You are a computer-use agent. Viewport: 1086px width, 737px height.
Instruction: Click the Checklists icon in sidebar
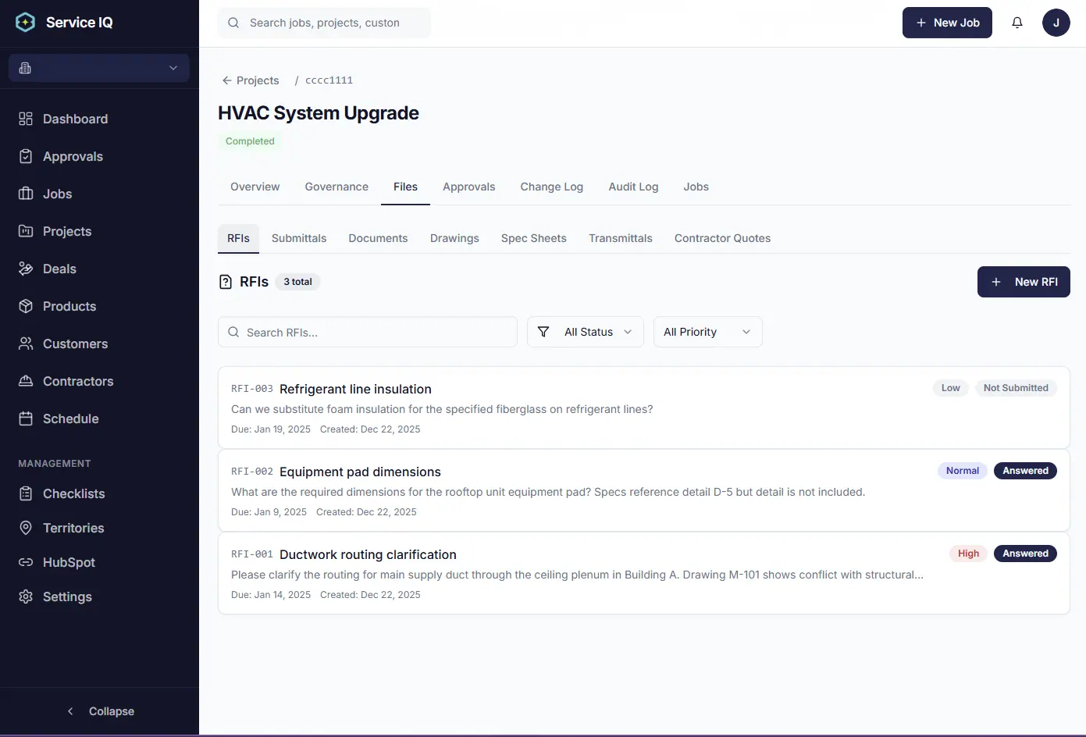point(26,493)
